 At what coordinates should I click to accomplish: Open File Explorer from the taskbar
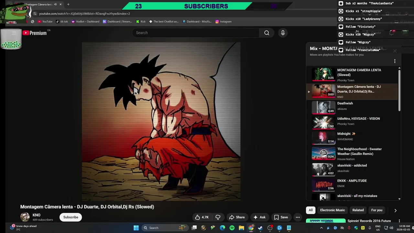[241, 228]
